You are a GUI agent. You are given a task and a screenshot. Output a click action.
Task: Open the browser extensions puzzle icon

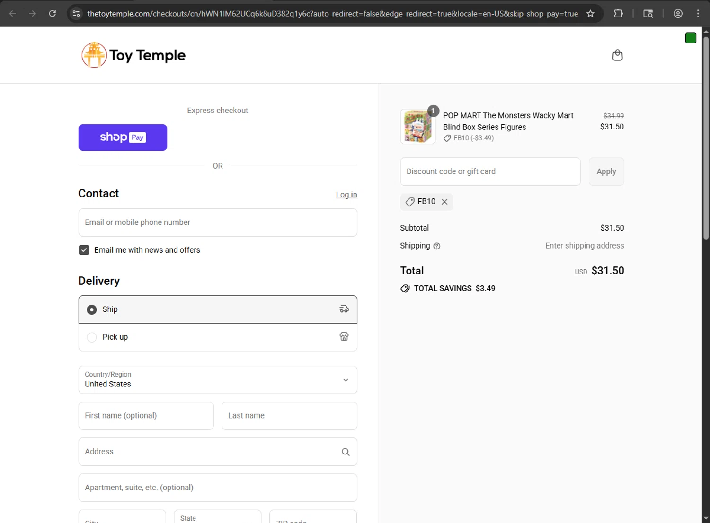pyautogui.click(x=618, y=13)
